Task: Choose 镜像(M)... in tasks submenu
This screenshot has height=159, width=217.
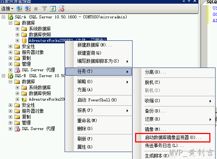Action: click(x=174, y=129)
